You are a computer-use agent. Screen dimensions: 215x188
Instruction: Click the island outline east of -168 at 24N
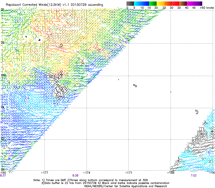[197, 112]
